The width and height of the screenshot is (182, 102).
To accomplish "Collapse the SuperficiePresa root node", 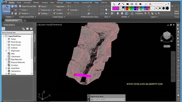I will (3, 36).
